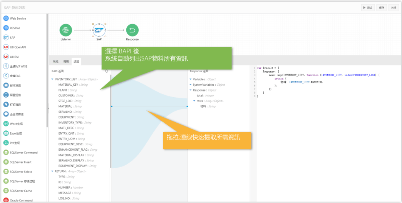Image resolution: width=402 pixels, height=203 pixels.
Task: Select the EQUIPMENT_DISPLAY field
Action: (77, 166)
